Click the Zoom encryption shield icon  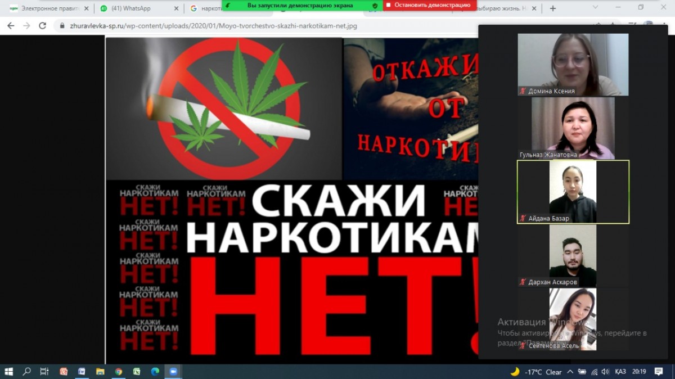375,5
